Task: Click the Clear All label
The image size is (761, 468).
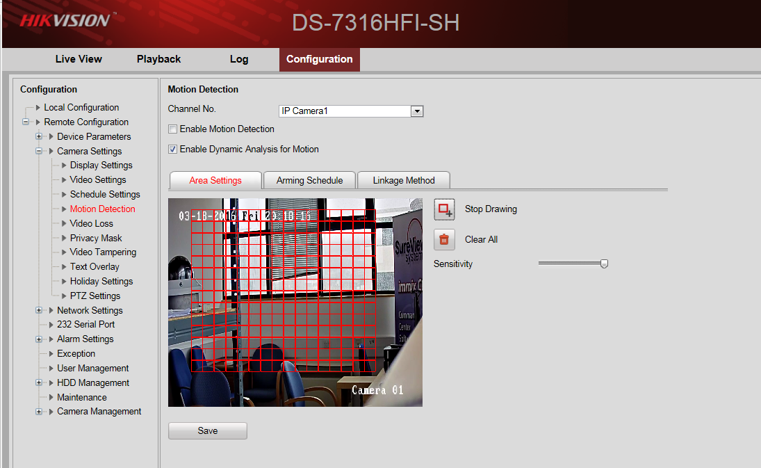Action: point(481,239)
